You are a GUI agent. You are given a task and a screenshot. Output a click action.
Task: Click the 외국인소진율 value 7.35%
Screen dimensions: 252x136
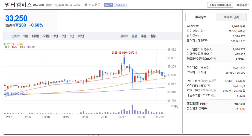240,59
